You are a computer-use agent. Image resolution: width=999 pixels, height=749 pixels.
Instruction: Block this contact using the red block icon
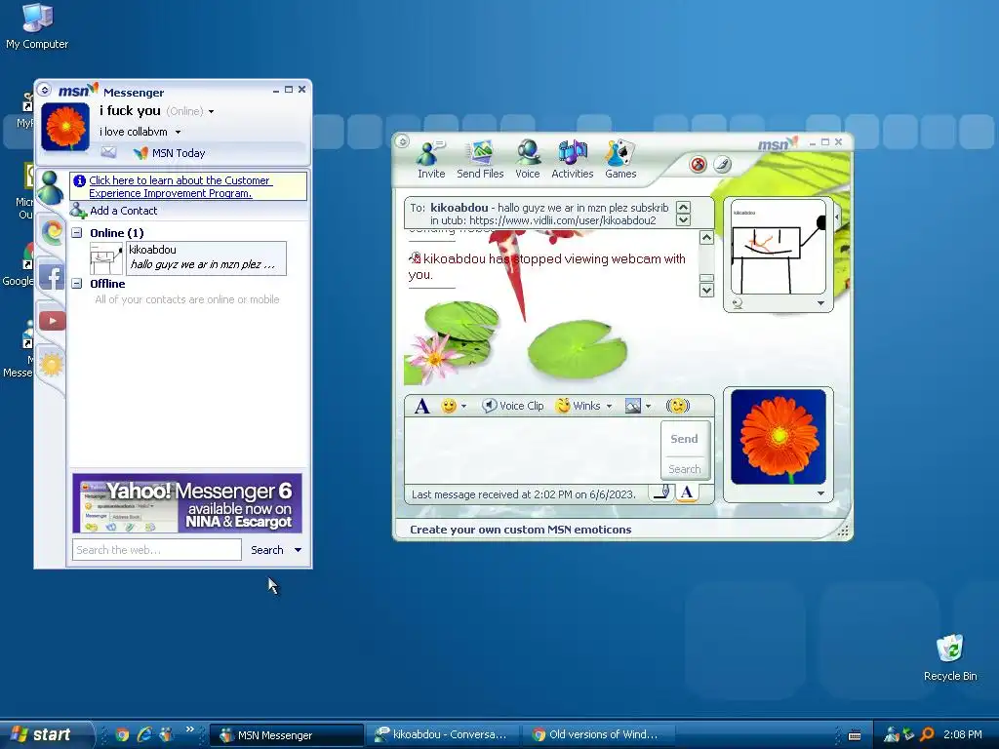tap(699, 165)
